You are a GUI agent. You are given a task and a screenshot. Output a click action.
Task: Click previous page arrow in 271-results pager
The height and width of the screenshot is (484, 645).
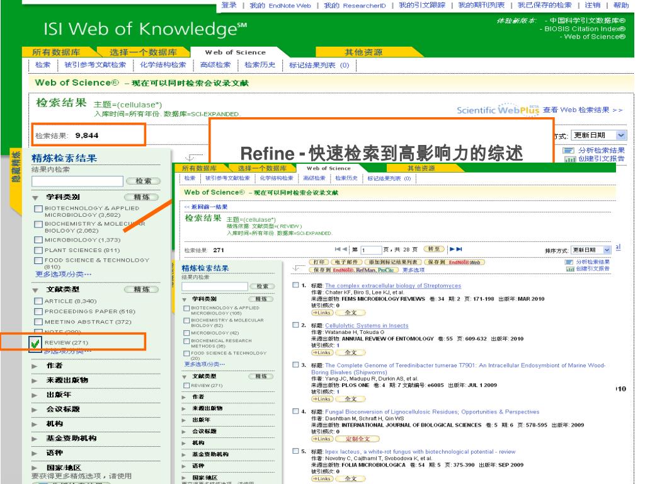tap(345, 249)
